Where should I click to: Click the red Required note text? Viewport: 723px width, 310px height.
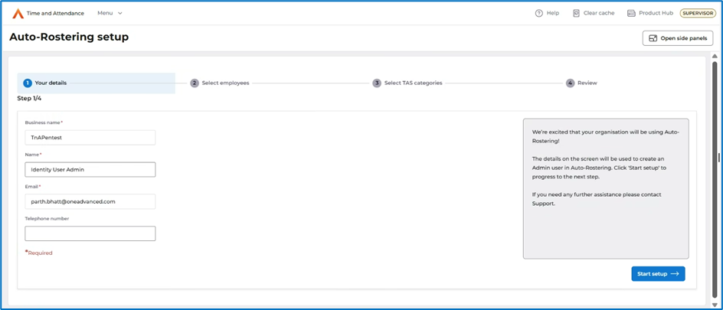[39, 253]
